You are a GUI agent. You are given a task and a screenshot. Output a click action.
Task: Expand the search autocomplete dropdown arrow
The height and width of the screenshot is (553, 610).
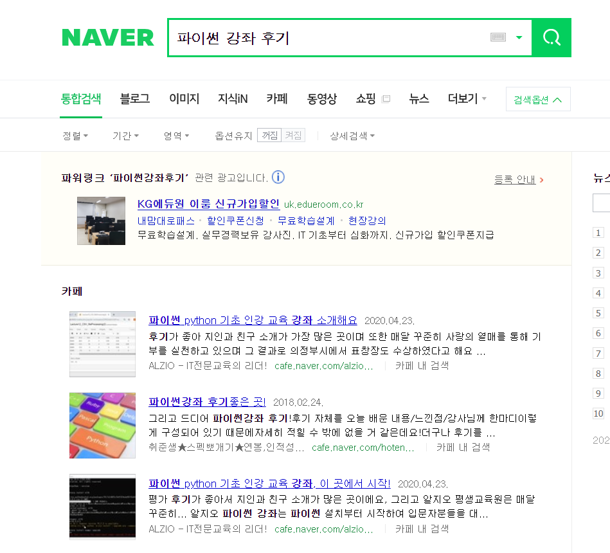click(x=519, y=37)
